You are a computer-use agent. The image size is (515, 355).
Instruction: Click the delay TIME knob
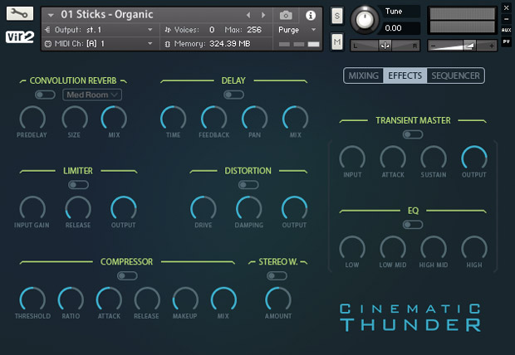tap(173, 118)
